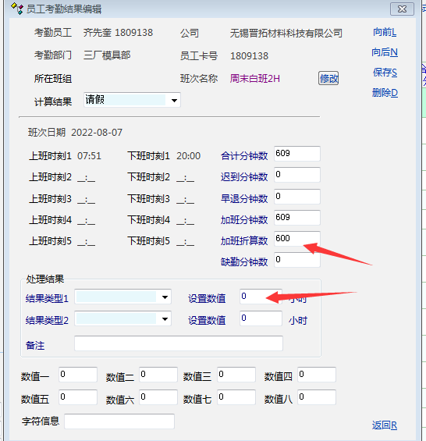426x441 pixels.
Task: Save changes using 保存S link
Action: (x=385, y=73)
